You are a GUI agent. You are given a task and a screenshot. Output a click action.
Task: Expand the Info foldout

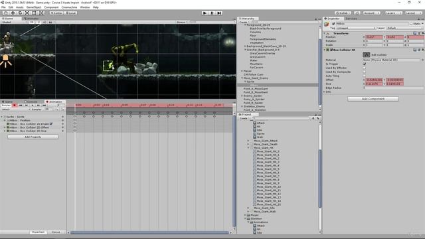point(325,92)
